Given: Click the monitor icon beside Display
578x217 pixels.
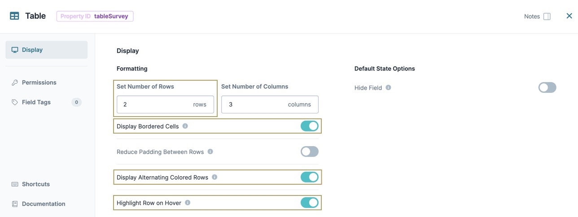Looking at the screenshot, I should click(x=15, y=50).
